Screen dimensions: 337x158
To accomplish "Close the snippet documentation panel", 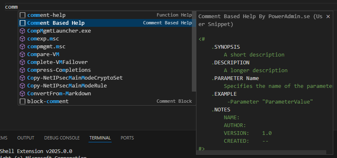I will click(328, 17).
